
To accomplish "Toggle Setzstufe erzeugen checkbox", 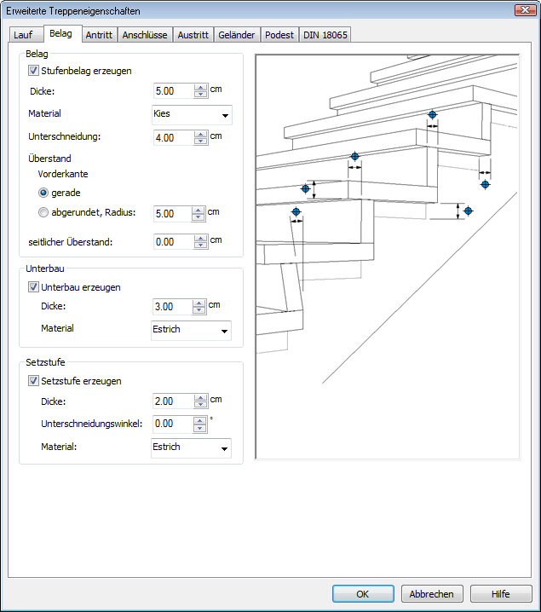I will tap(33, 381).
